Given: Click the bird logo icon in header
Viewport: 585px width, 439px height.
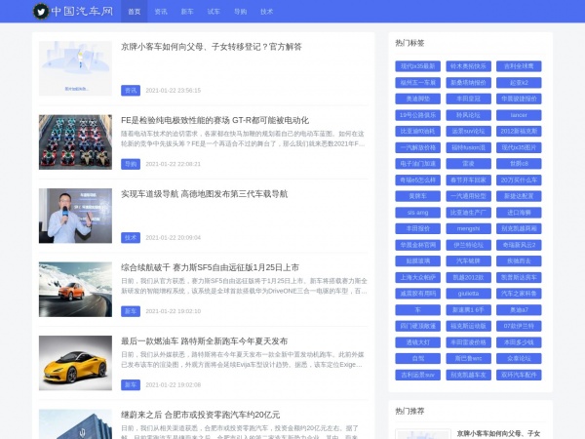Looking at the screenshot, I should point(41,12).
